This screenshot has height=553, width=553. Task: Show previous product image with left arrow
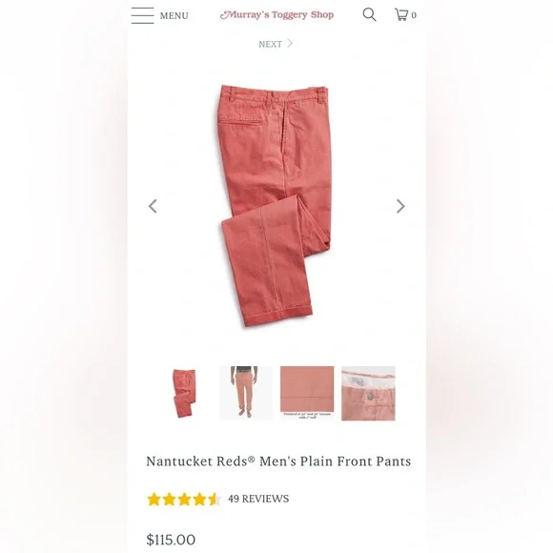[x=153, y=206]
